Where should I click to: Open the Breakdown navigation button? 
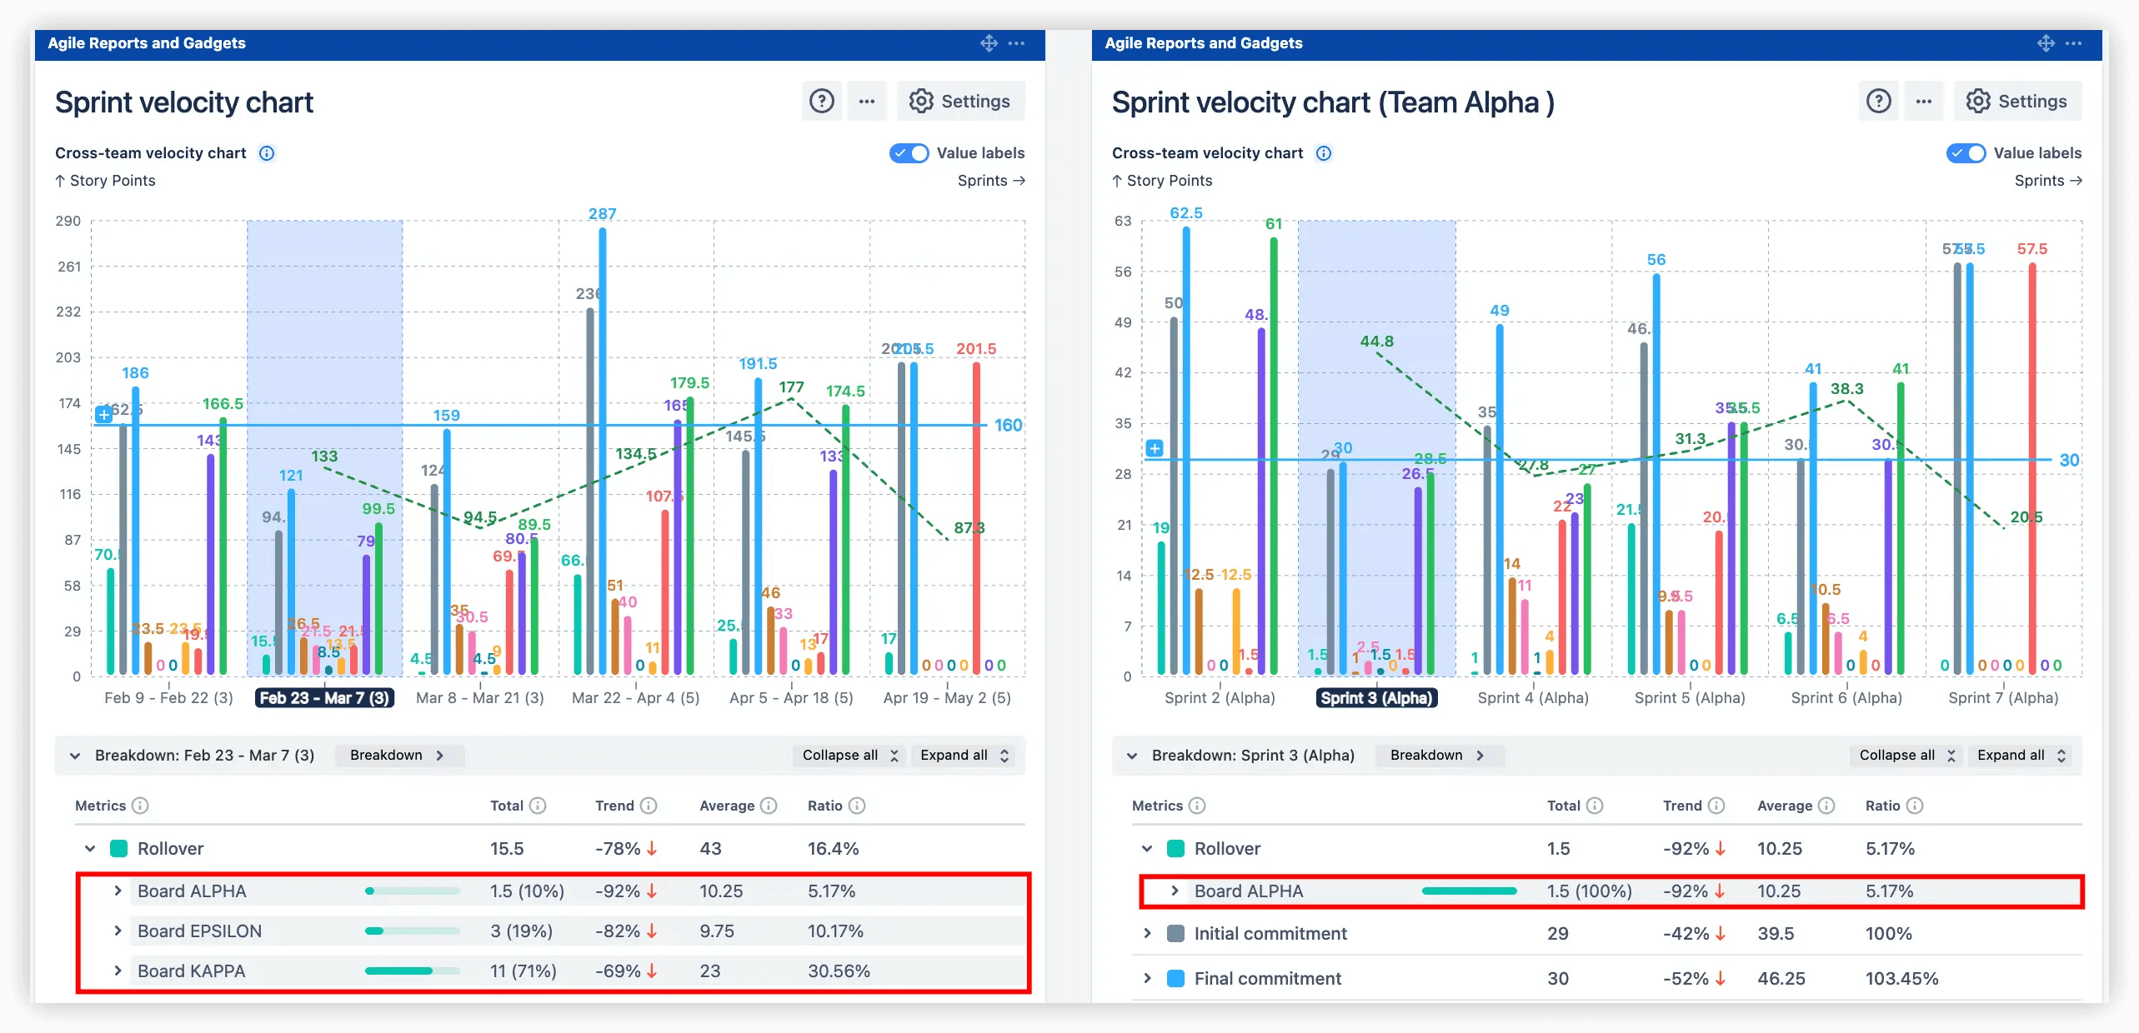[398, 756]
